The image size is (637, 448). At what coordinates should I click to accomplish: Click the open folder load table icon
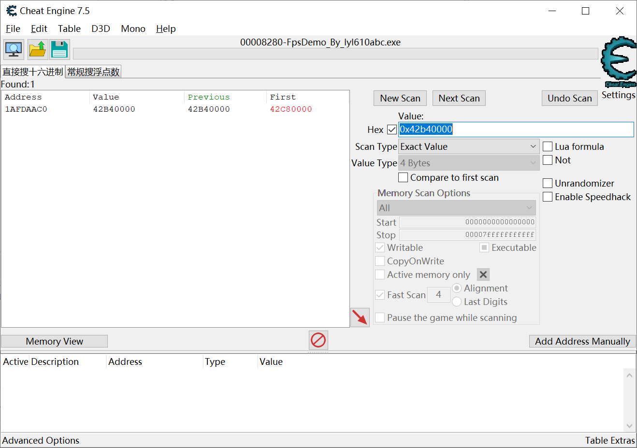[x=37, y=49]
